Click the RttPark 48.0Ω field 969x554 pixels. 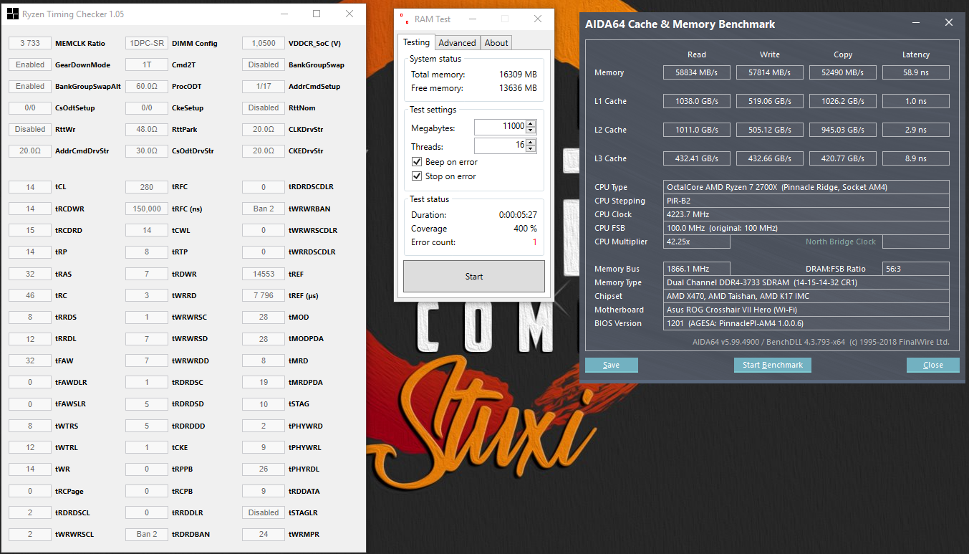coord(147,129)
